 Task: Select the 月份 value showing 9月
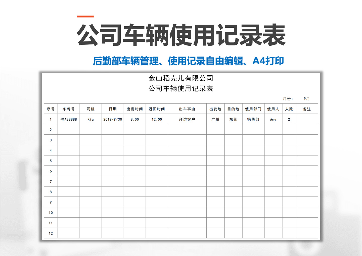click(306, 98)
